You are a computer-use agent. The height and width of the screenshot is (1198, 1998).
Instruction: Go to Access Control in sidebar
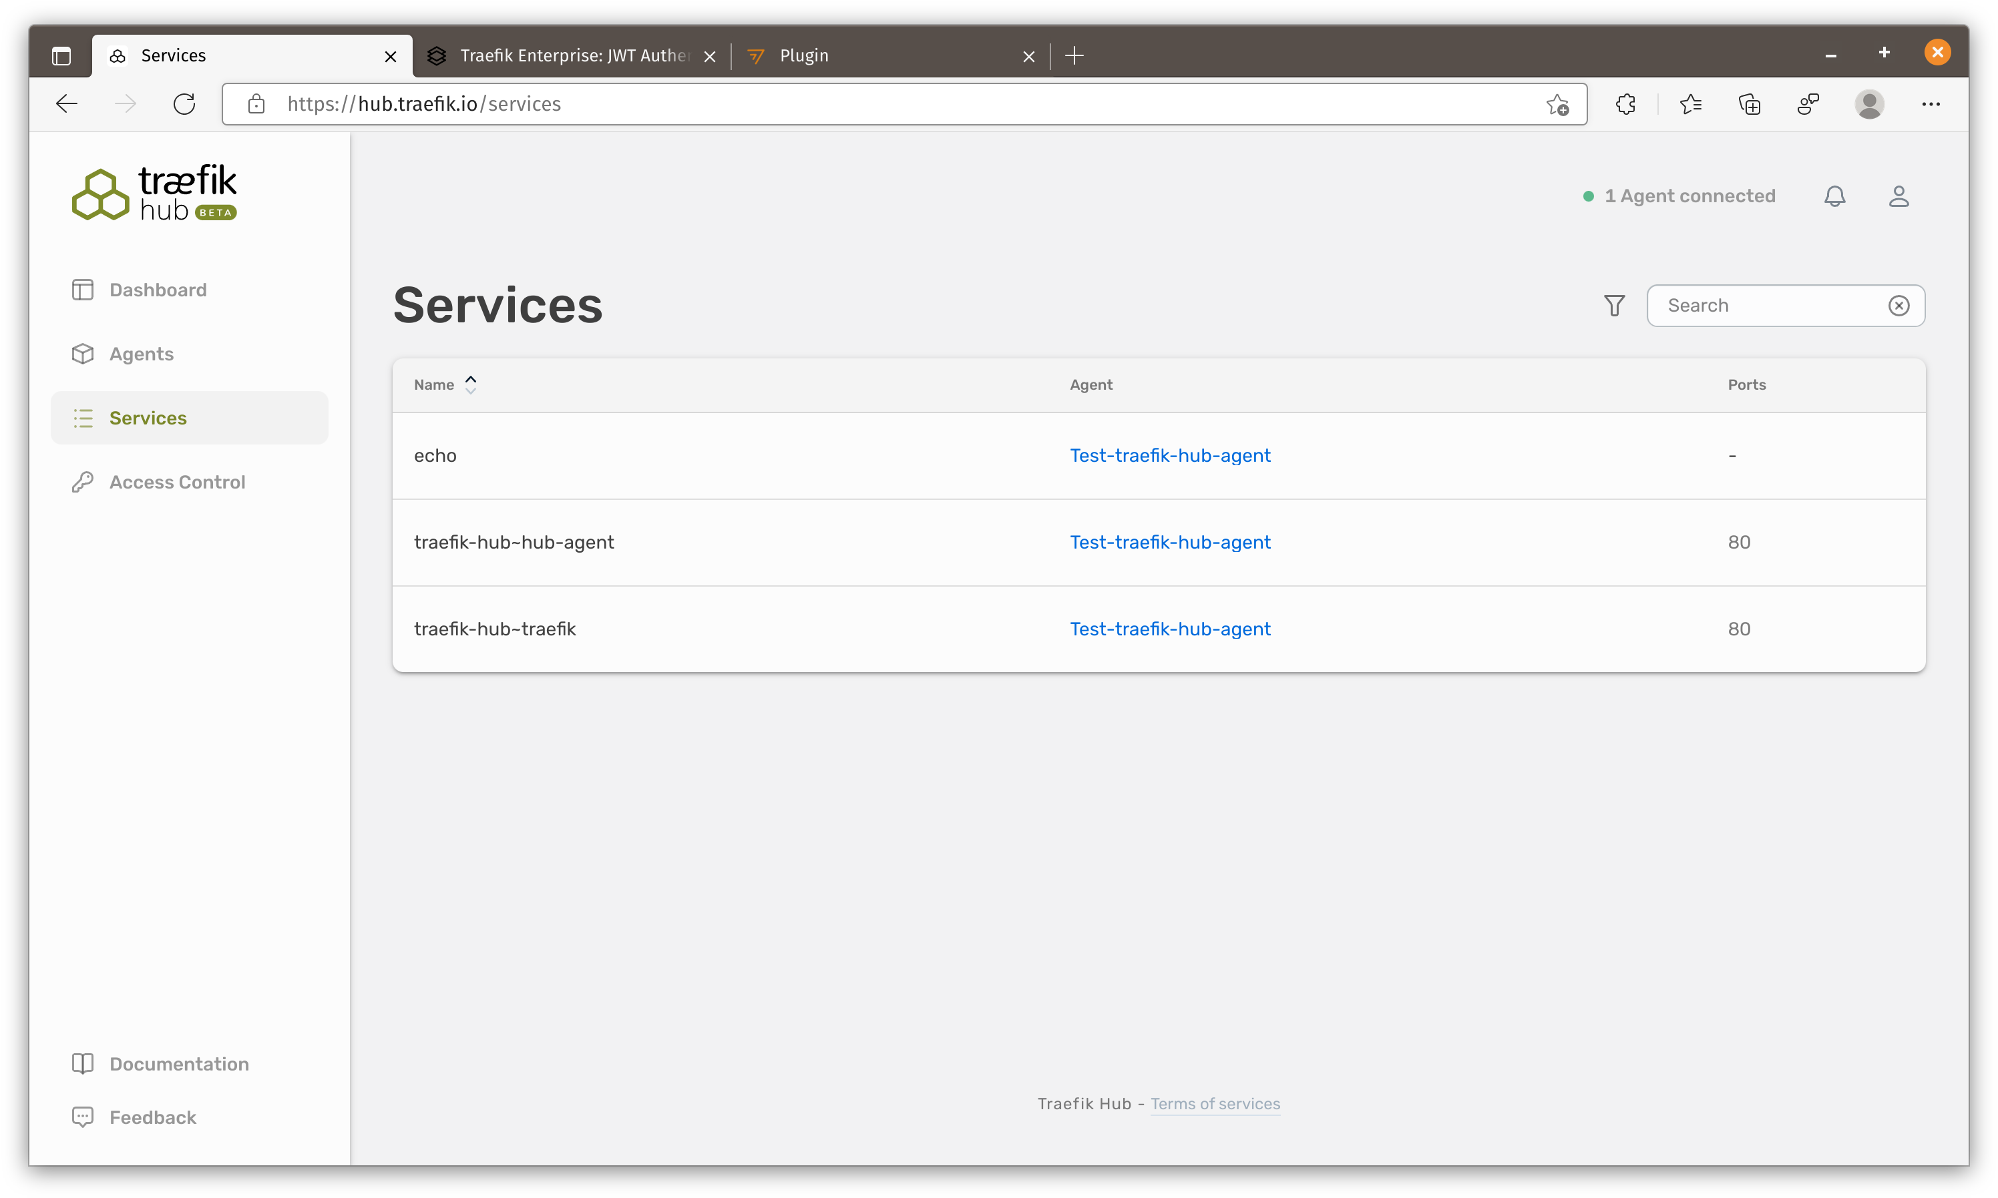point(177,482)
